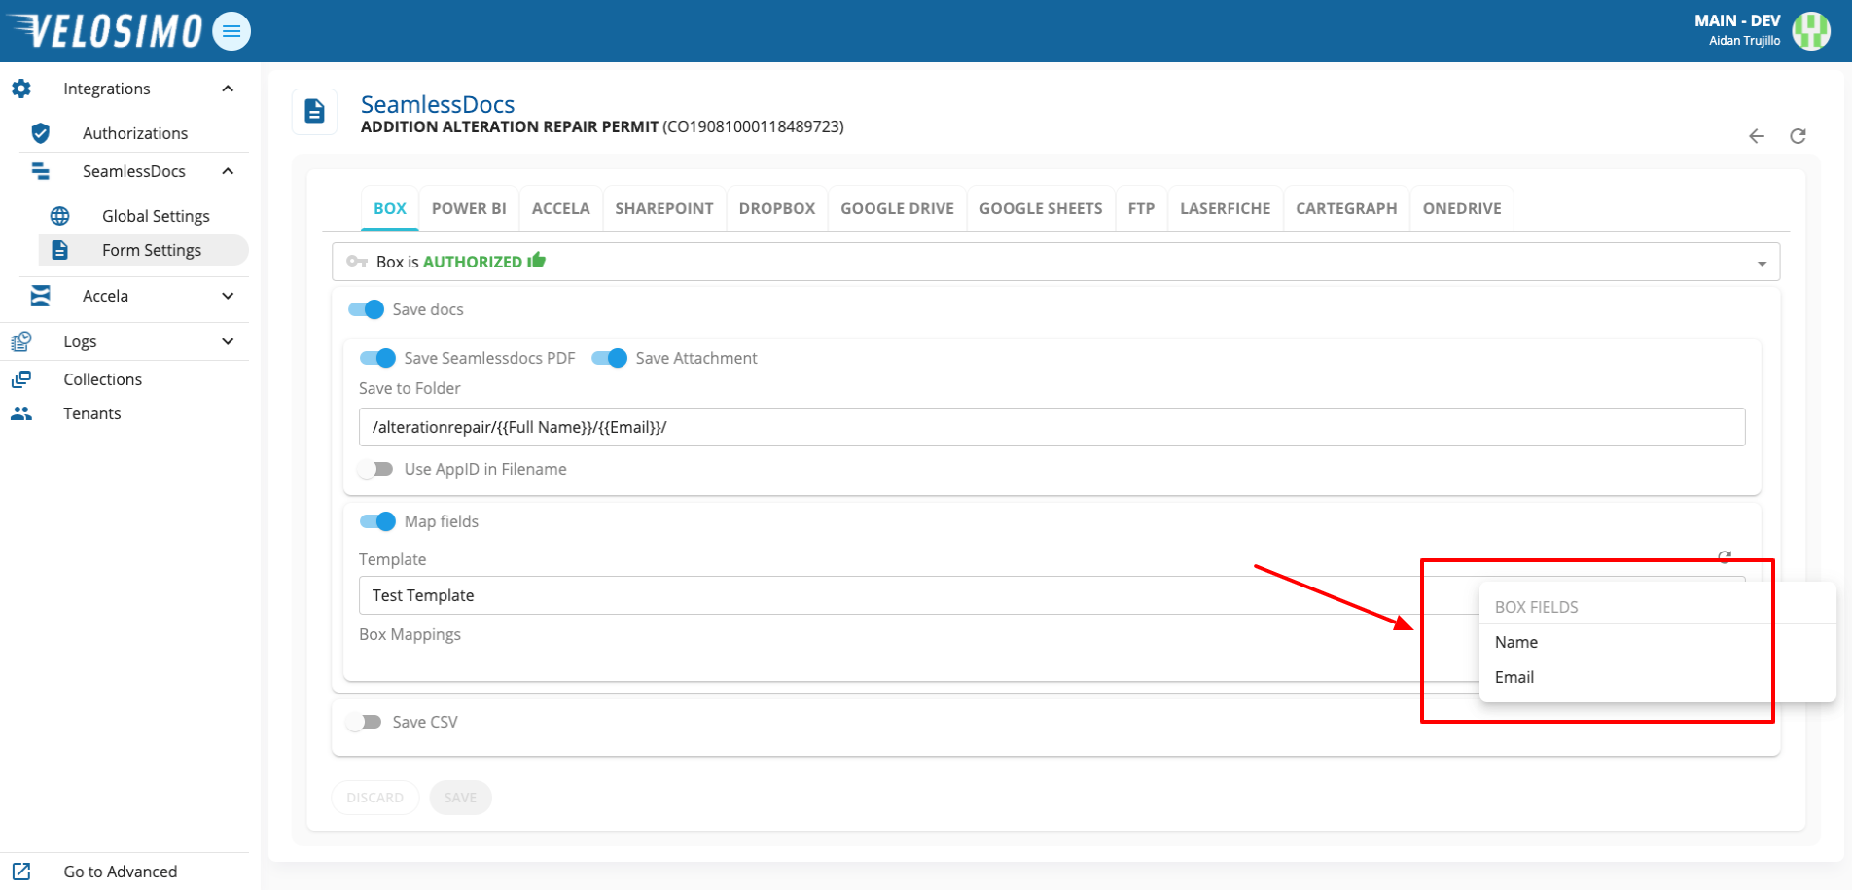Viewport: 1852px width, 890px height.
Task: Toggle the Map fields switch
Action: [378, 521]
